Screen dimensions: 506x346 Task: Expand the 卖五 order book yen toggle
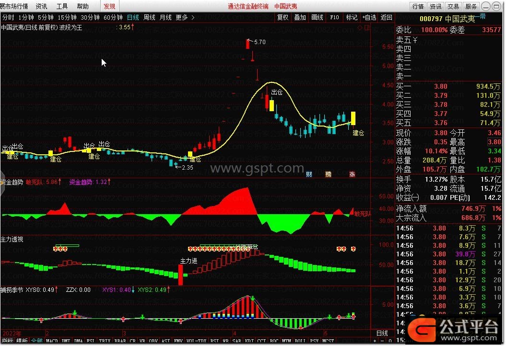[414, 40]
